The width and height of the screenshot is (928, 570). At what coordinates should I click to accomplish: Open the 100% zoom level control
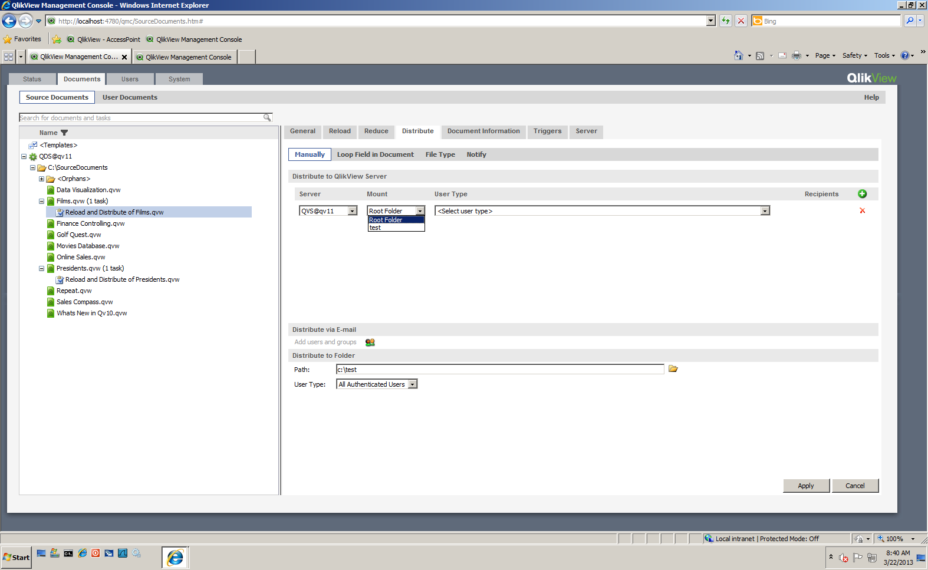click(896, 539)
